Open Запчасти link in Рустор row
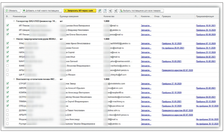Screen dimensions: 224x132 pyautogui.click(x=146, y=124)
